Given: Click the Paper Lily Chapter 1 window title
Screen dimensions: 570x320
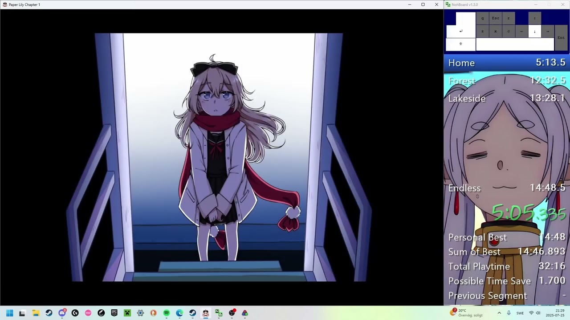Looking at the screenshot, I should (24, 4).
